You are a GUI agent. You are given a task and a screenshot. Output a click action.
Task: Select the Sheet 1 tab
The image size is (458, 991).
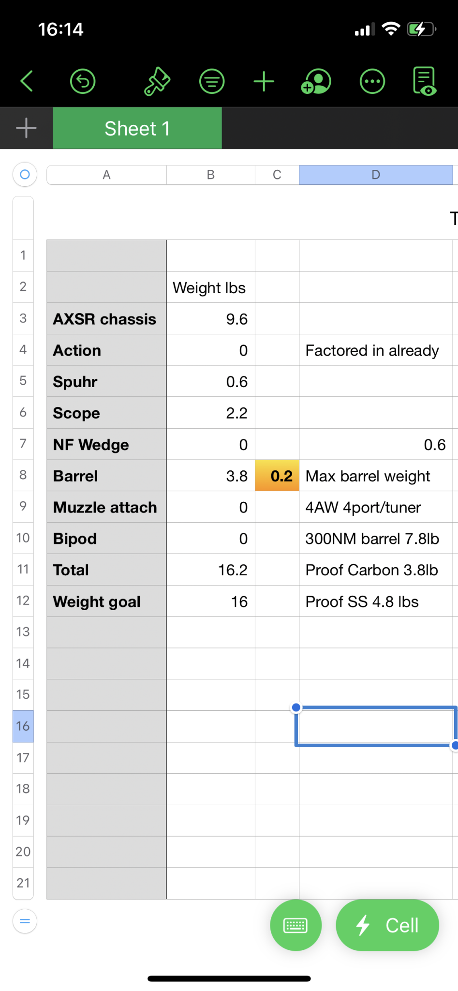coord(137,128)
